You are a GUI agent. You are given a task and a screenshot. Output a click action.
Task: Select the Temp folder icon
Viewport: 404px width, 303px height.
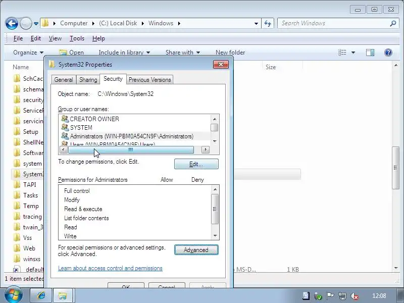click(17, 206)
